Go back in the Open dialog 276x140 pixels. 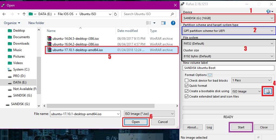[x=4, y=14]
